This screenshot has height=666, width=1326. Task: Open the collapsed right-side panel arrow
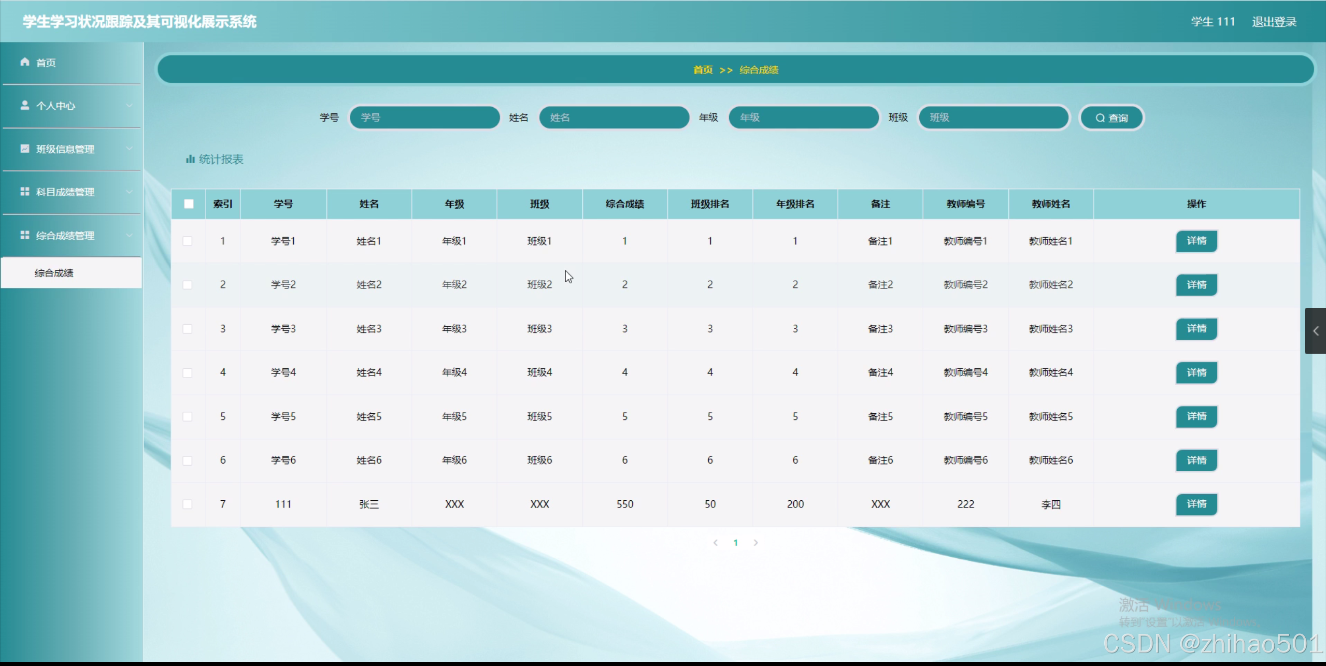point(1315,331)
